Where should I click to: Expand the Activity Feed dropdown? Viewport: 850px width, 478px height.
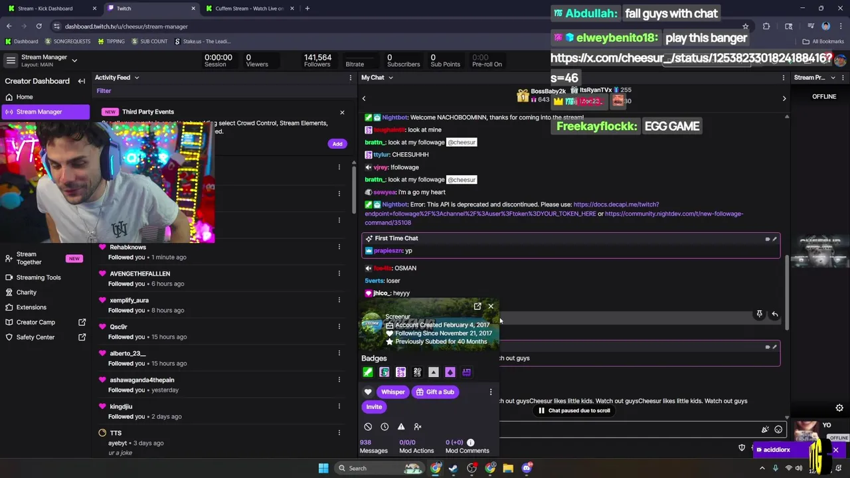(137, 78)
